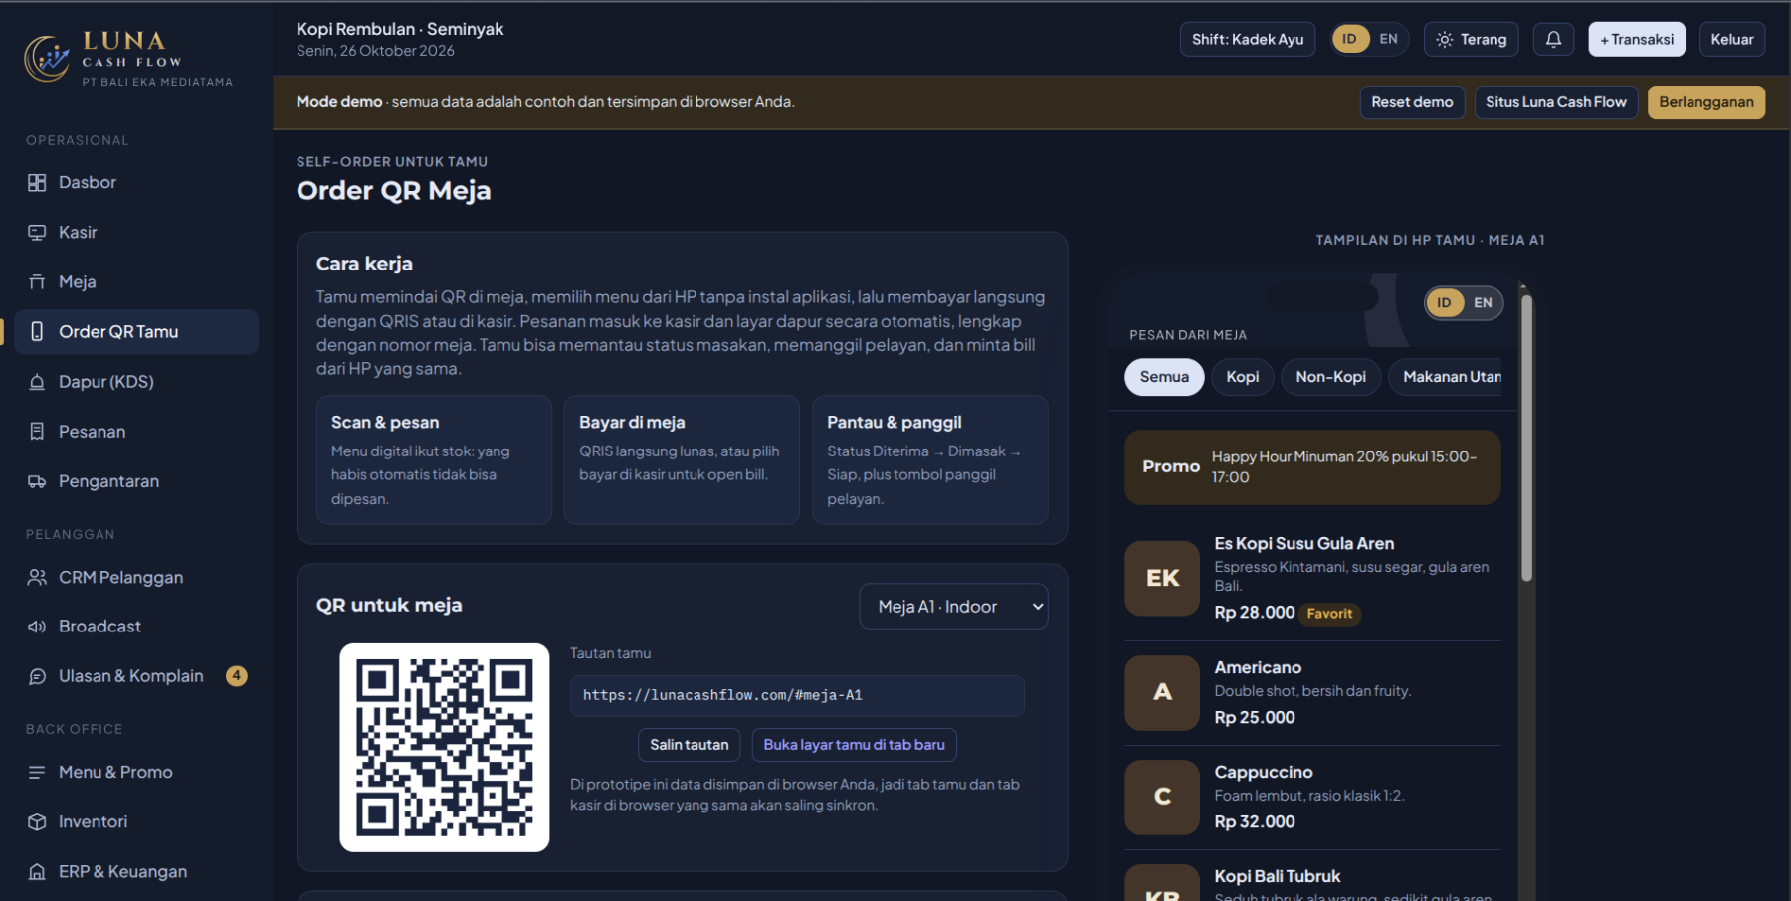This screenshot has height=901, width=1791.
Task: Click the guest preview scrollbar
Action: (x=1526, y=438)
